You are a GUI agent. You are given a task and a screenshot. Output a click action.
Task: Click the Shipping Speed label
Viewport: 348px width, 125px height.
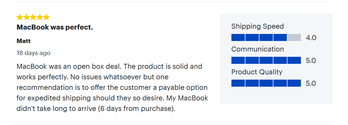(257, 26)
